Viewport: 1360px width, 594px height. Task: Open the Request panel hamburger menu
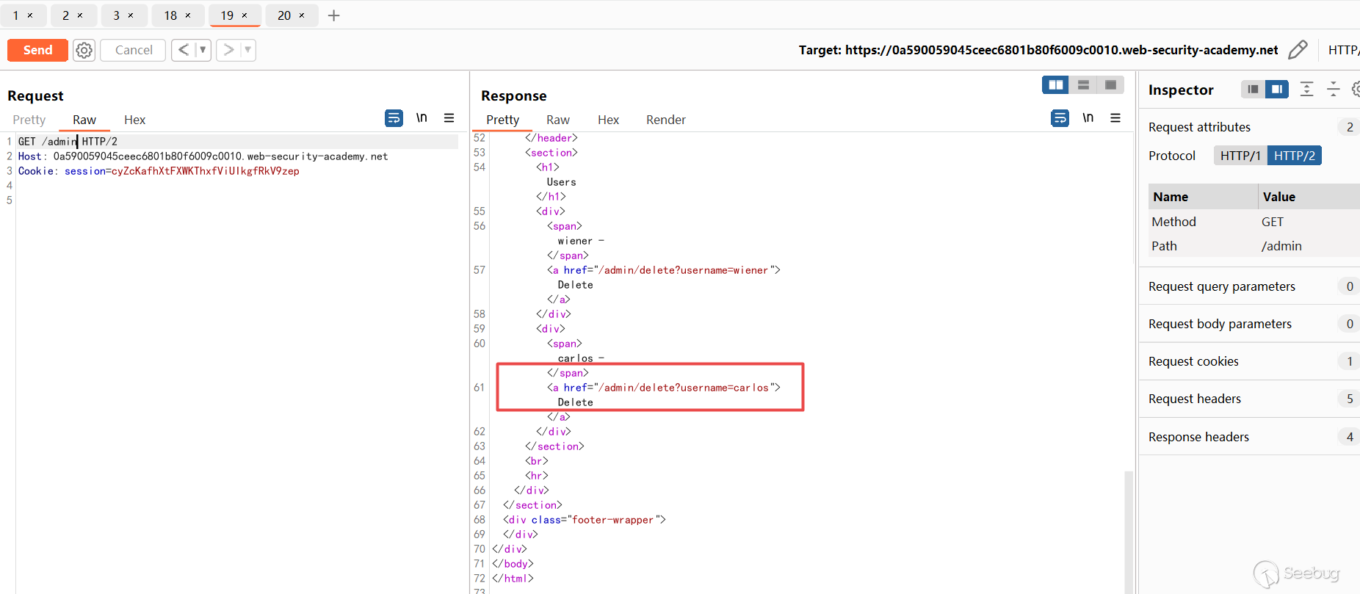point(449,118)
